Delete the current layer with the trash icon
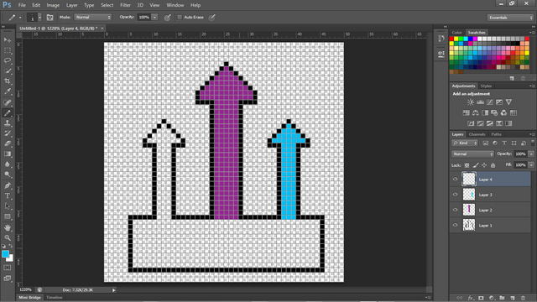The height and width of the screenshot is (302, 537). 523,298
